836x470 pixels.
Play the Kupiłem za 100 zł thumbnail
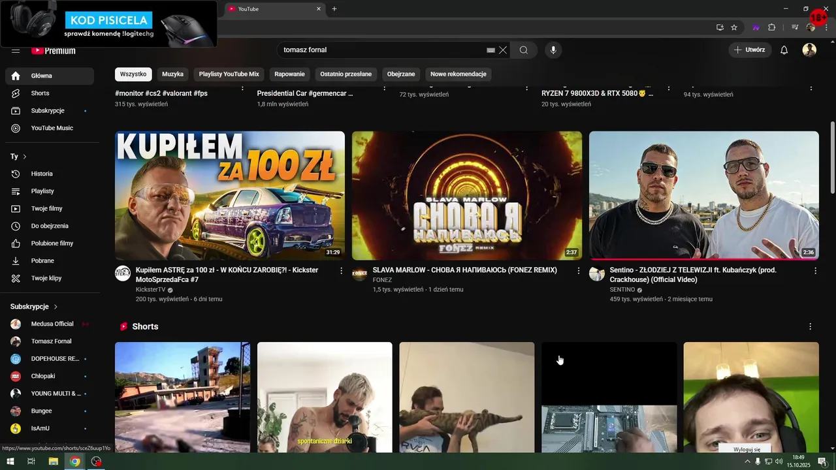(x=230, y=196)
